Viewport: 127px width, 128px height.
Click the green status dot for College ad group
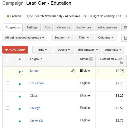[20, 109]
